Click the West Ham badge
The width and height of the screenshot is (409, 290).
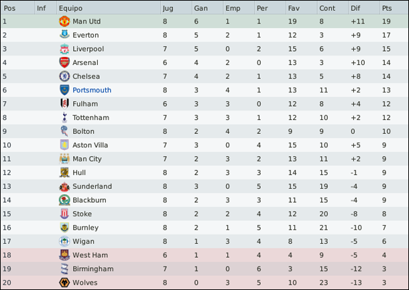tap(64, 255)
